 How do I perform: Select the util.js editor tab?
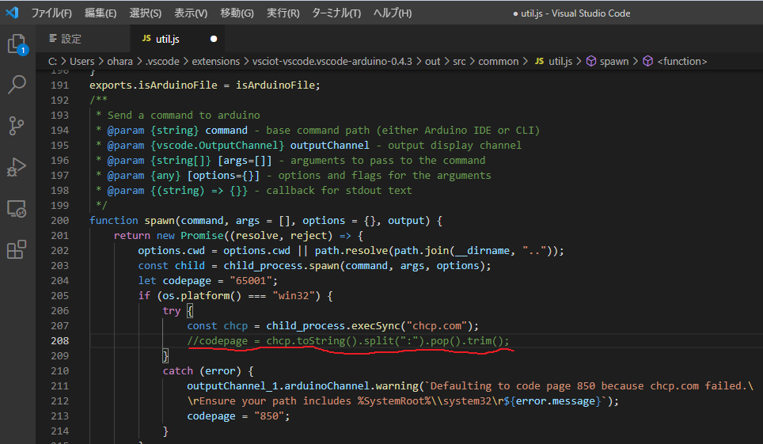tap(177, 39)
